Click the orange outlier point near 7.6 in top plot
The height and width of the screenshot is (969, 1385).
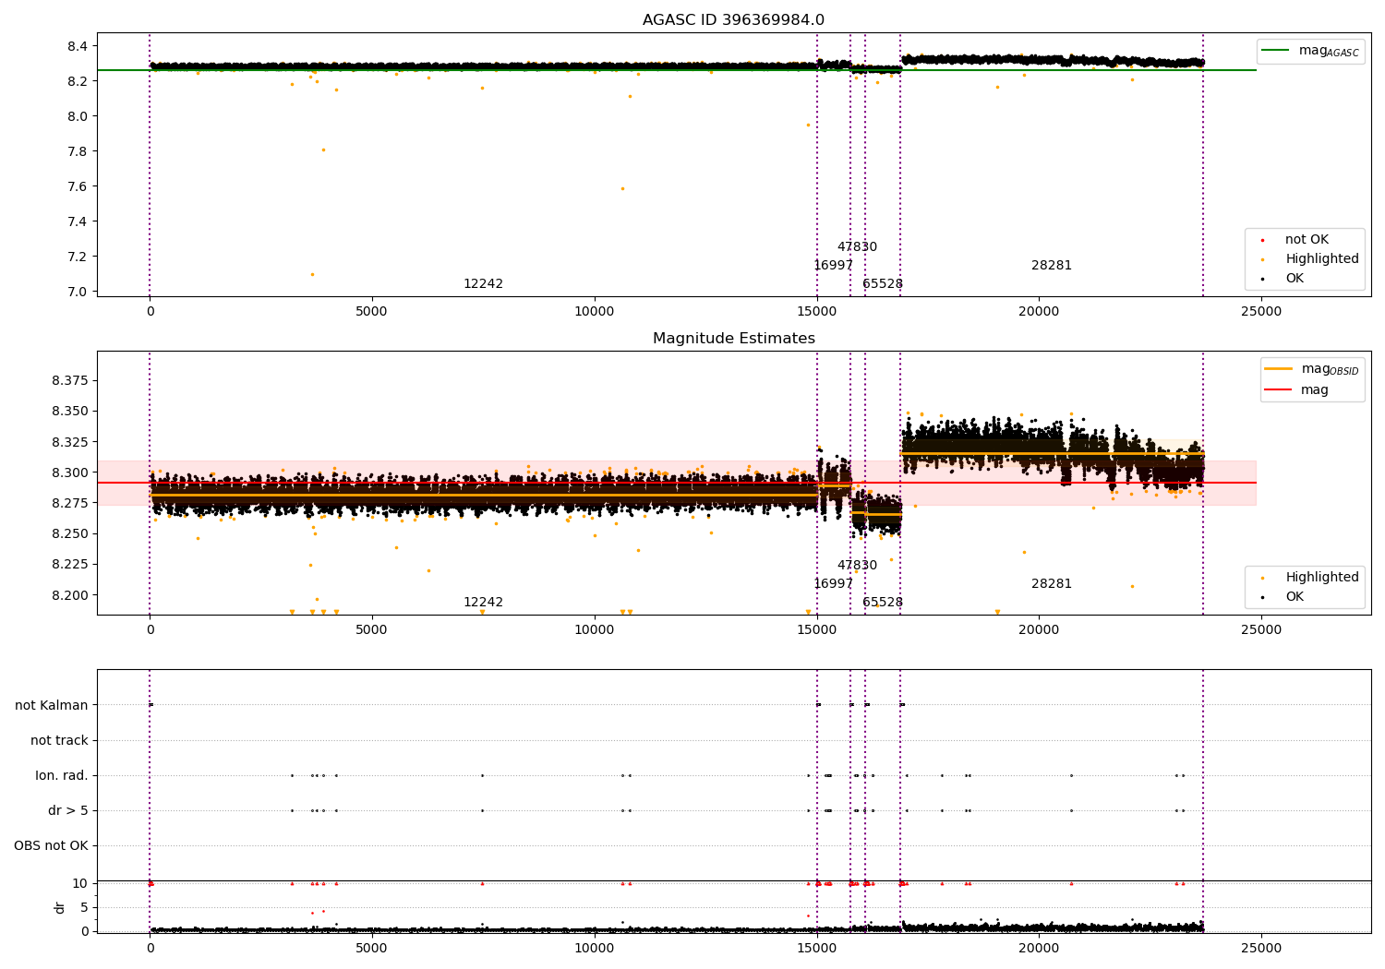coord(622,188)
